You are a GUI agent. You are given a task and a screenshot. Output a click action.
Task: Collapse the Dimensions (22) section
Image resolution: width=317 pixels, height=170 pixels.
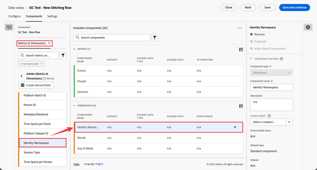tap(74, 105)
